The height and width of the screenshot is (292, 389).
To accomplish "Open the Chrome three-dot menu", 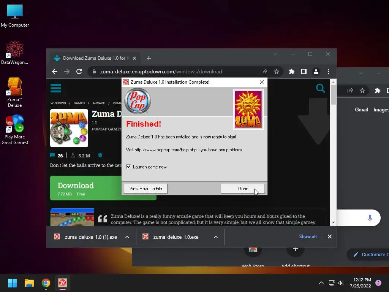I will (328, 72).
